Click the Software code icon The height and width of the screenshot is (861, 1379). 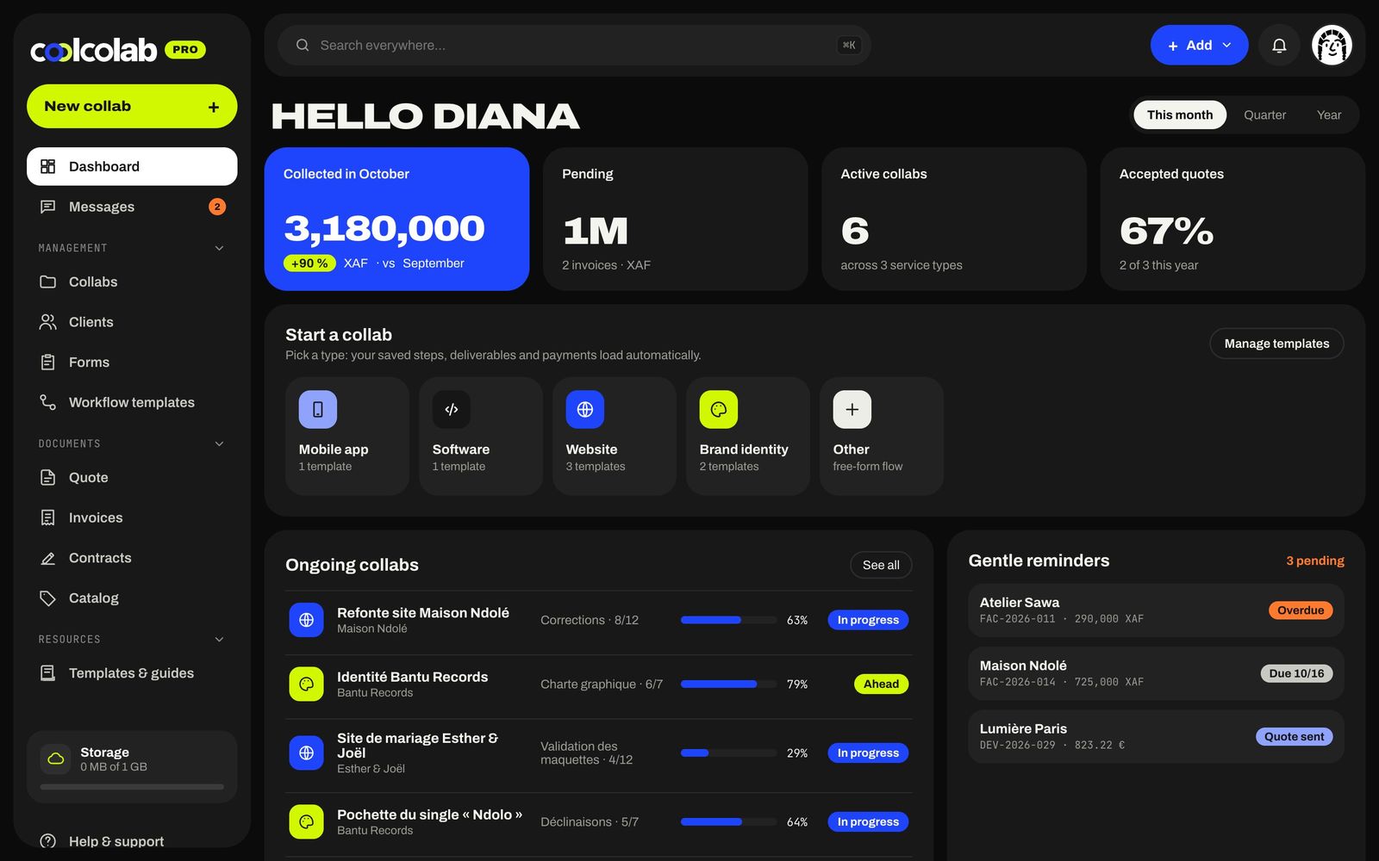coord(452,410)
